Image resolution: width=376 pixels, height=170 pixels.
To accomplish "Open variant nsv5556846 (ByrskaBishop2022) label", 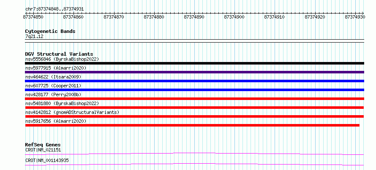I will [x=62, y=59].
